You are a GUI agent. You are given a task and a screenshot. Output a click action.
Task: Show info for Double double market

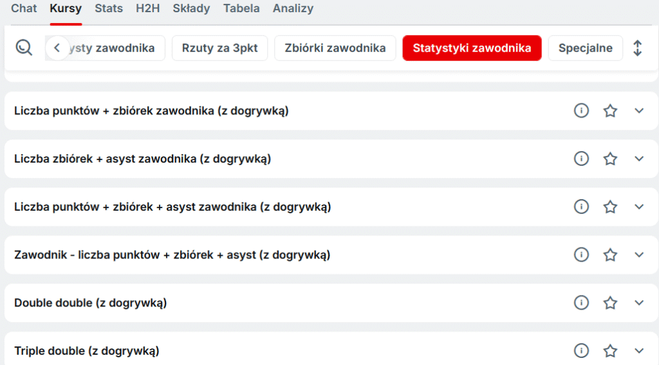tap(581, 303)
